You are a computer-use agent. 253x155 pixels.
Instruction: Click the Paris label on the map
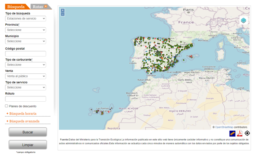click(x=188, y=10)
